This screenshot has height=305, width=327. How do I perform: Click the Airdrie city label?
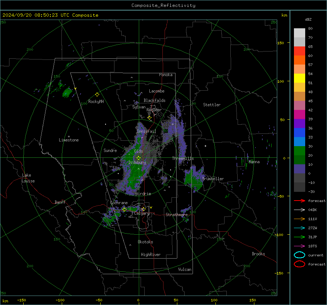(x=143, y=194)
